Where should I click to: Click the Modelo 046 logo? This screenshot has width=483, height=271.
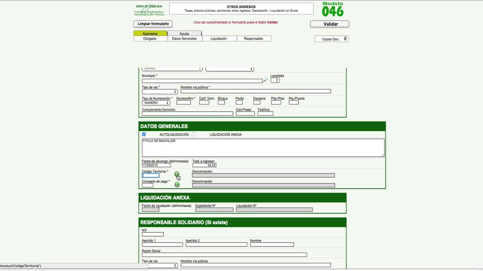click(x=333, y=9)
